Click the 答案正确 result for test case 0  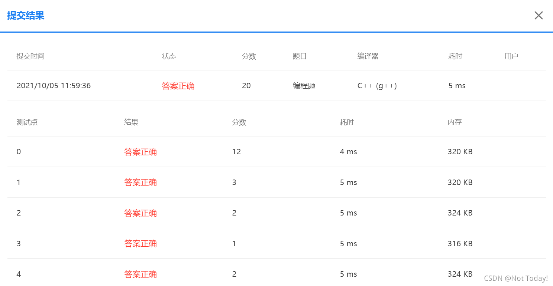(x=140, y=152)
